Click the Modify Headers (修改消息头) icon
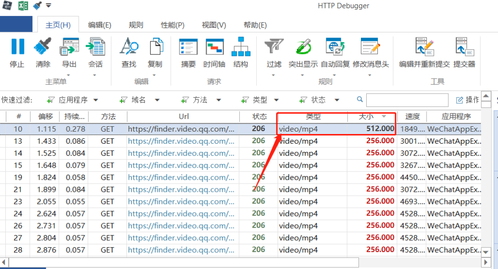 tap(370, 47)
